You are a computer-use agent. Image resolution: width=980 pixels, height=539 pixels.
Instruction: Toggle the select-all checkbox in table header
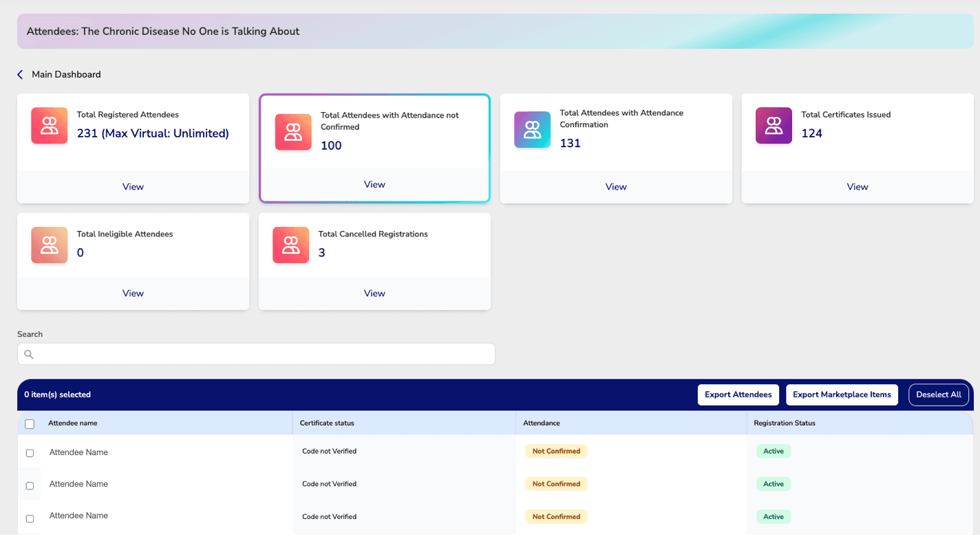click(x=30, y=424)
